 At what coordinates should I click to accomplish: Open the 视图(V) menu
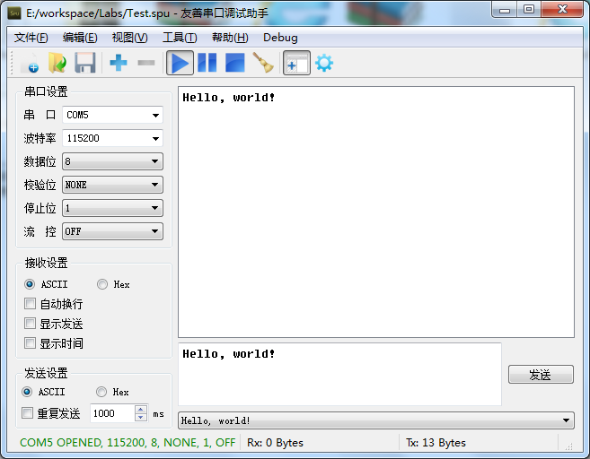click(x=130, y=38)
